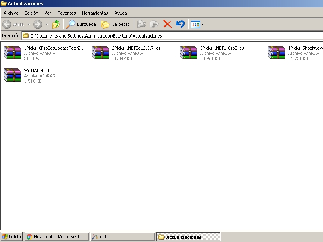The width and height of the screenshot is (323, 242).
Task: Click file name WinRAR 4.11
Action: [37, 71]
